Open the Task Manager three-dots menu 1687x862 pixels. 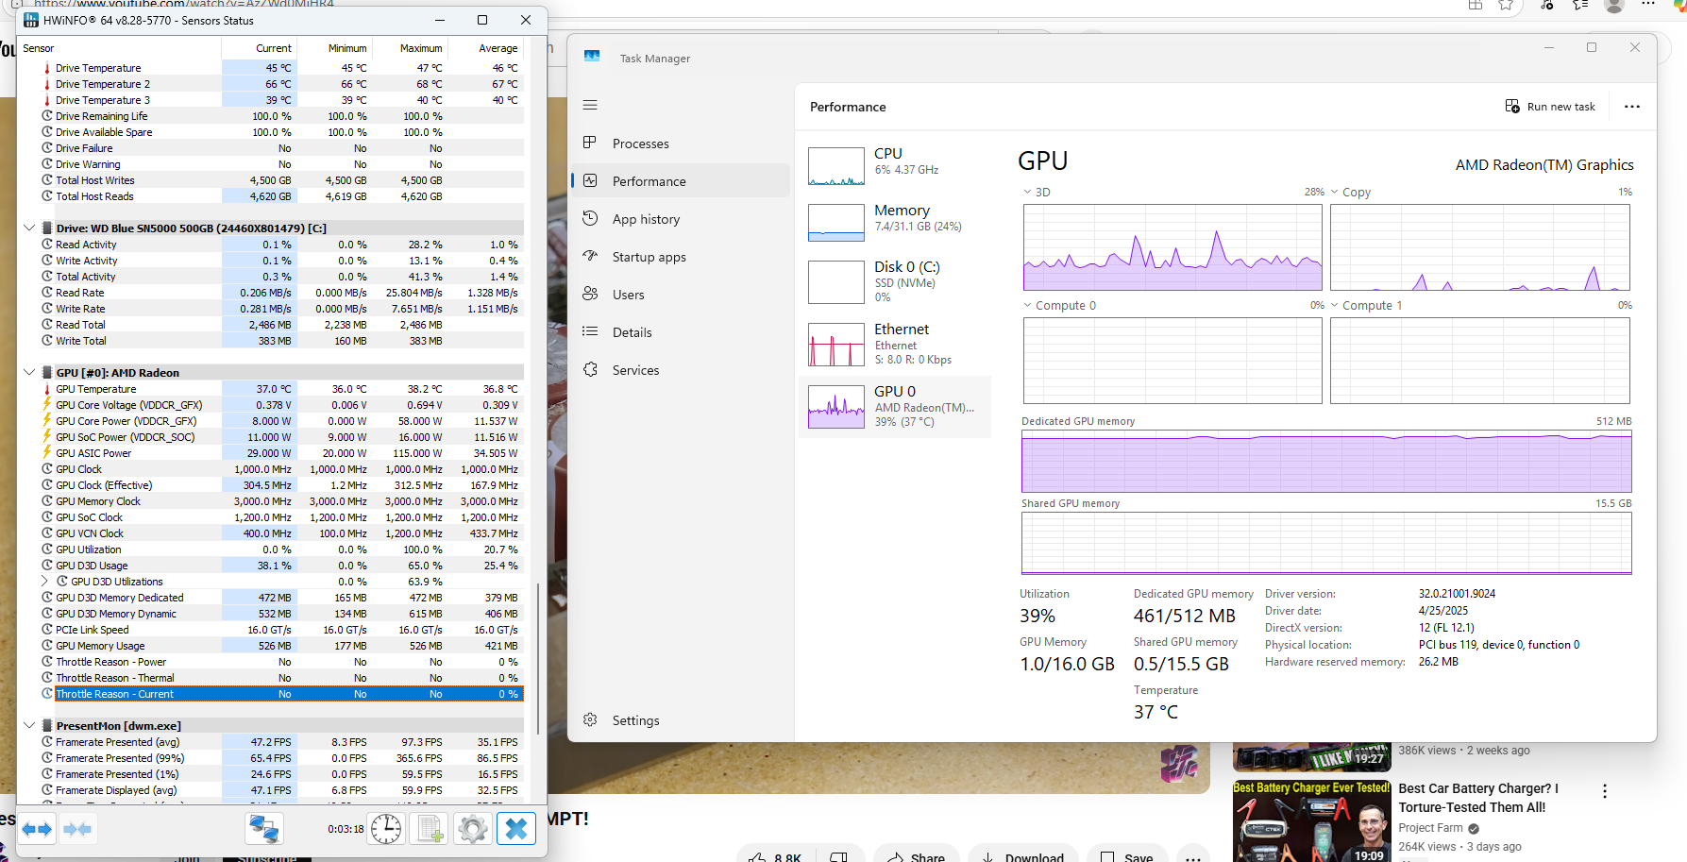1631,107
